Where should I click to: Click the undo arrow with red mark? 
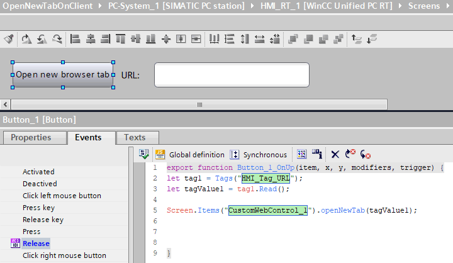click(x=350, y=154)
